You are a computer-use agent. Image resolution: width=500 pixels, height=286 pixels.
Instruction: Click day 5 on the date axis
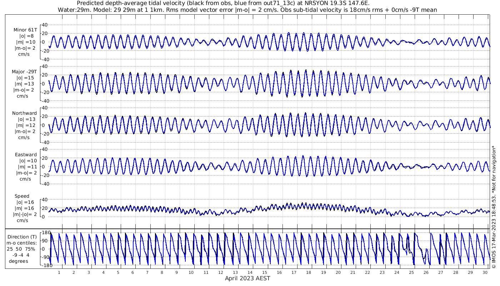[117, 272]
